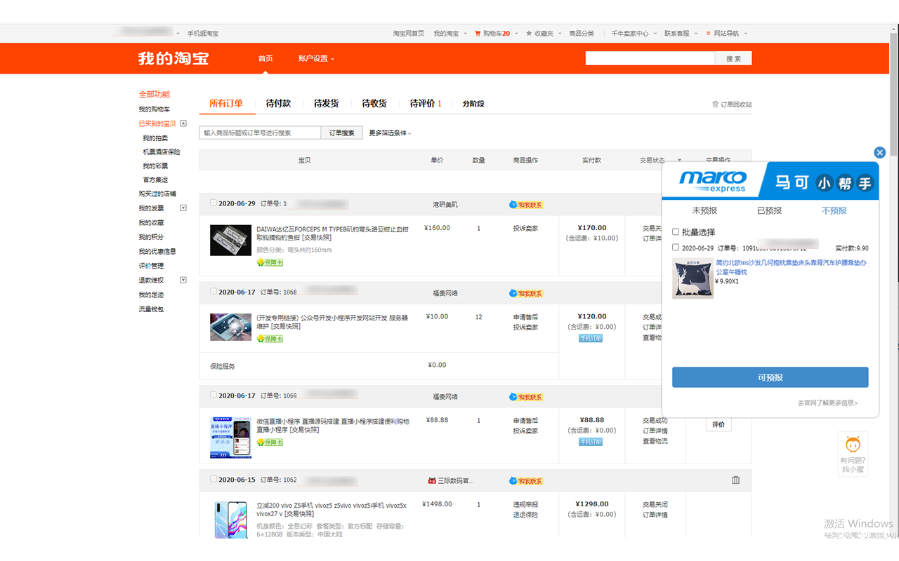Open 已预报 tab in Marco helper

click(x=769, y=210)
